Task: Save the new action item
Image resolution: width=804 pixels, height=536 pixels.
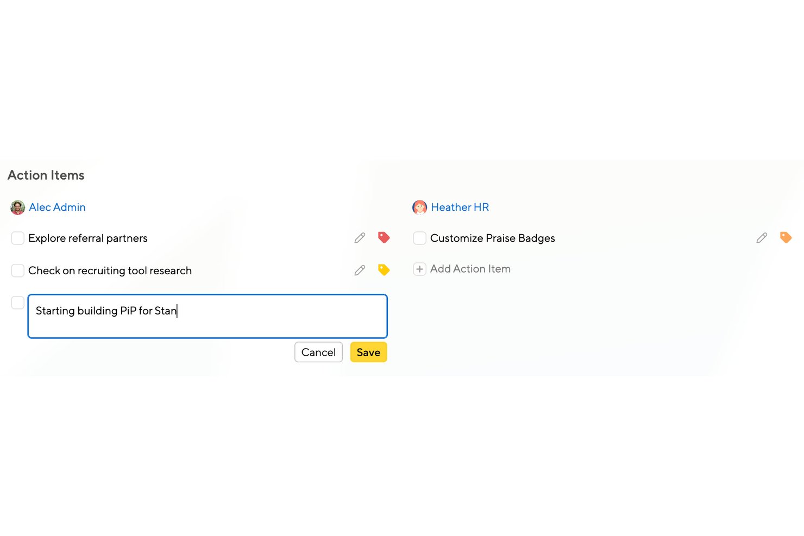Action: [368, 352]
